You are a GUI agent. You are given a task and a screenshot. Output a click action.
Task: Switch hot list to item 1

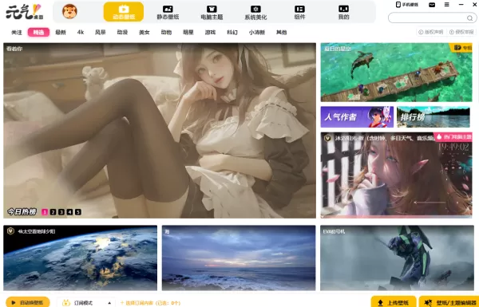pos(45,212)
